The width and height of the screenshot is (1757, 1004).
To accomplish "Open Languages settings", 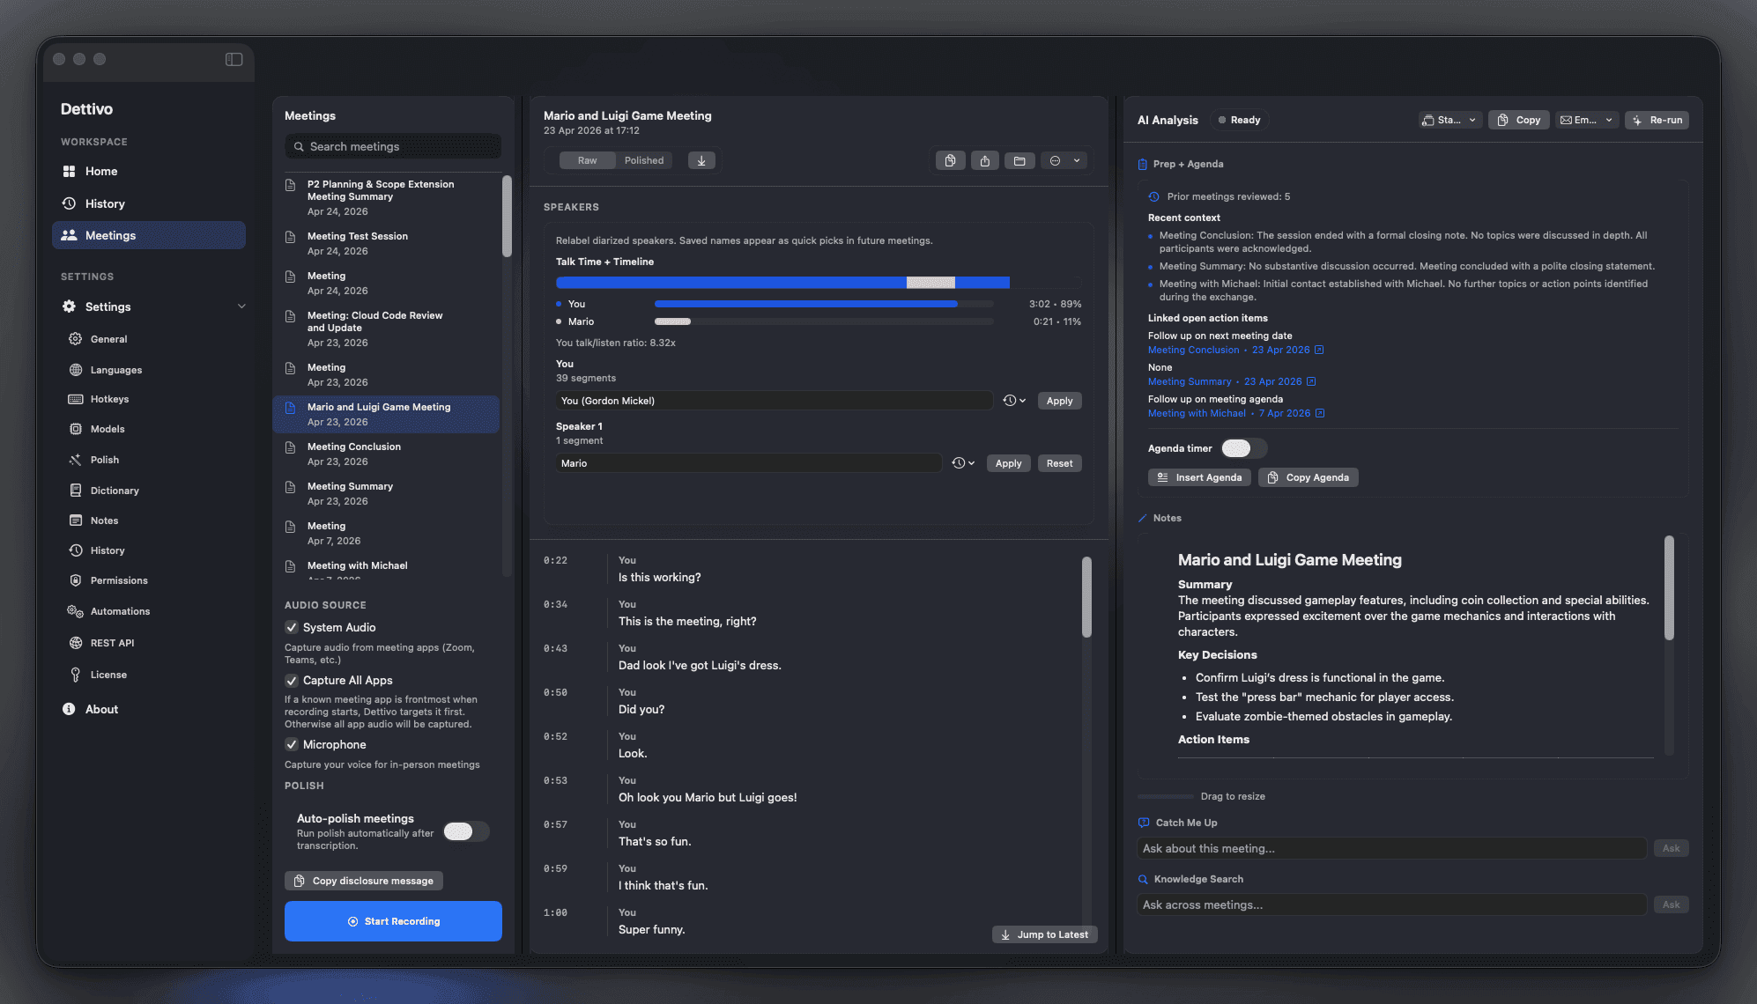I will (115, 370).
